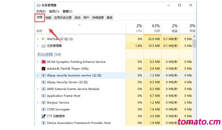Viewport: 222px width, 130px height.
Task: Expand the 任务管理器 process row
Action: (38, 46)
